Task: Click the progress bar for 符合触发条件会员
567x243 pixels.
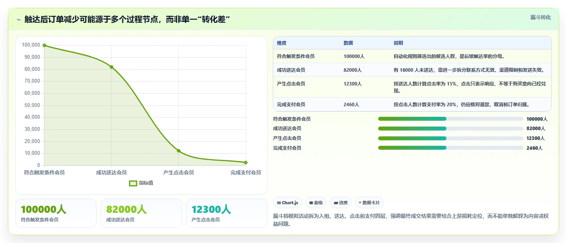Action: (x=450, y=119)
